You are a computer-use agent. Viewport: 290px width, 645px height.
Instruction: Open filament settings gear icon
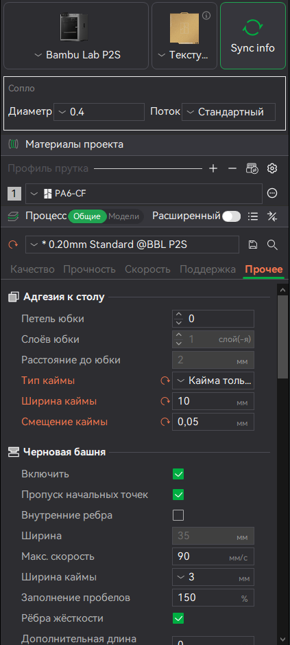point(272,169)
